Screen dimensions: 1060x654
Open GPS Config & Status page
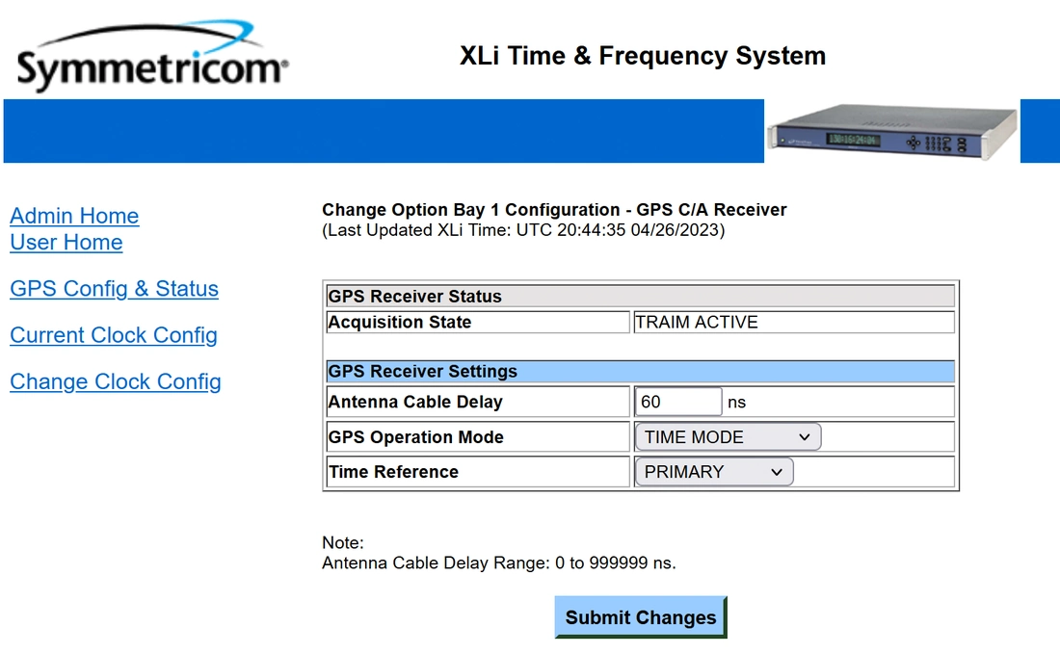tap(115, 289)
